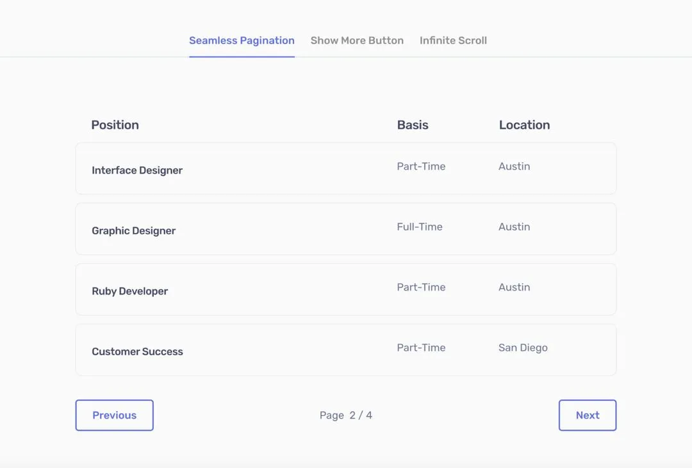Click the Position column header
Screen dimensions: 692x468
pyautogui.click(x=115, y=125)
